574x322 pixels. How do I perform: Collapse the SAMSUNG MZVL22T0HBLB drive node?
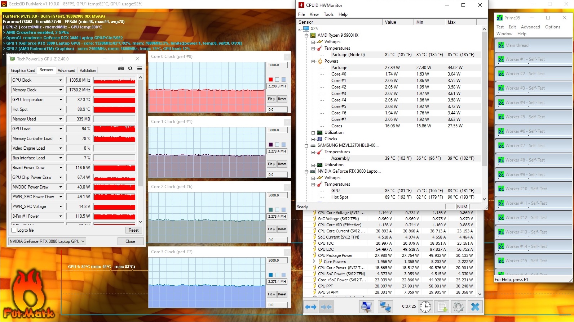[x=306, y=145]
